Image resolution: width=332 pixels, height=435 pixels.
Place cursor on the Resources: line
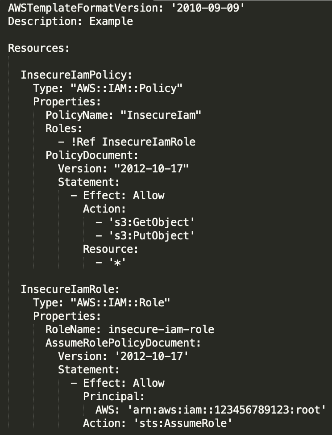(39, 48)
